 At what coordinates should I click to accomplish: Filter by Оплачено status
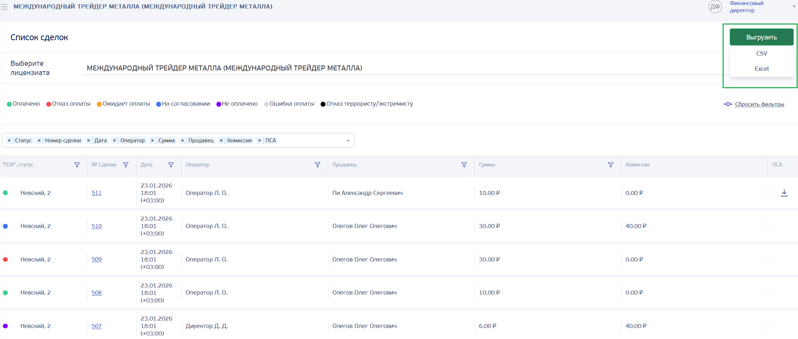click(x=23, y=104)
